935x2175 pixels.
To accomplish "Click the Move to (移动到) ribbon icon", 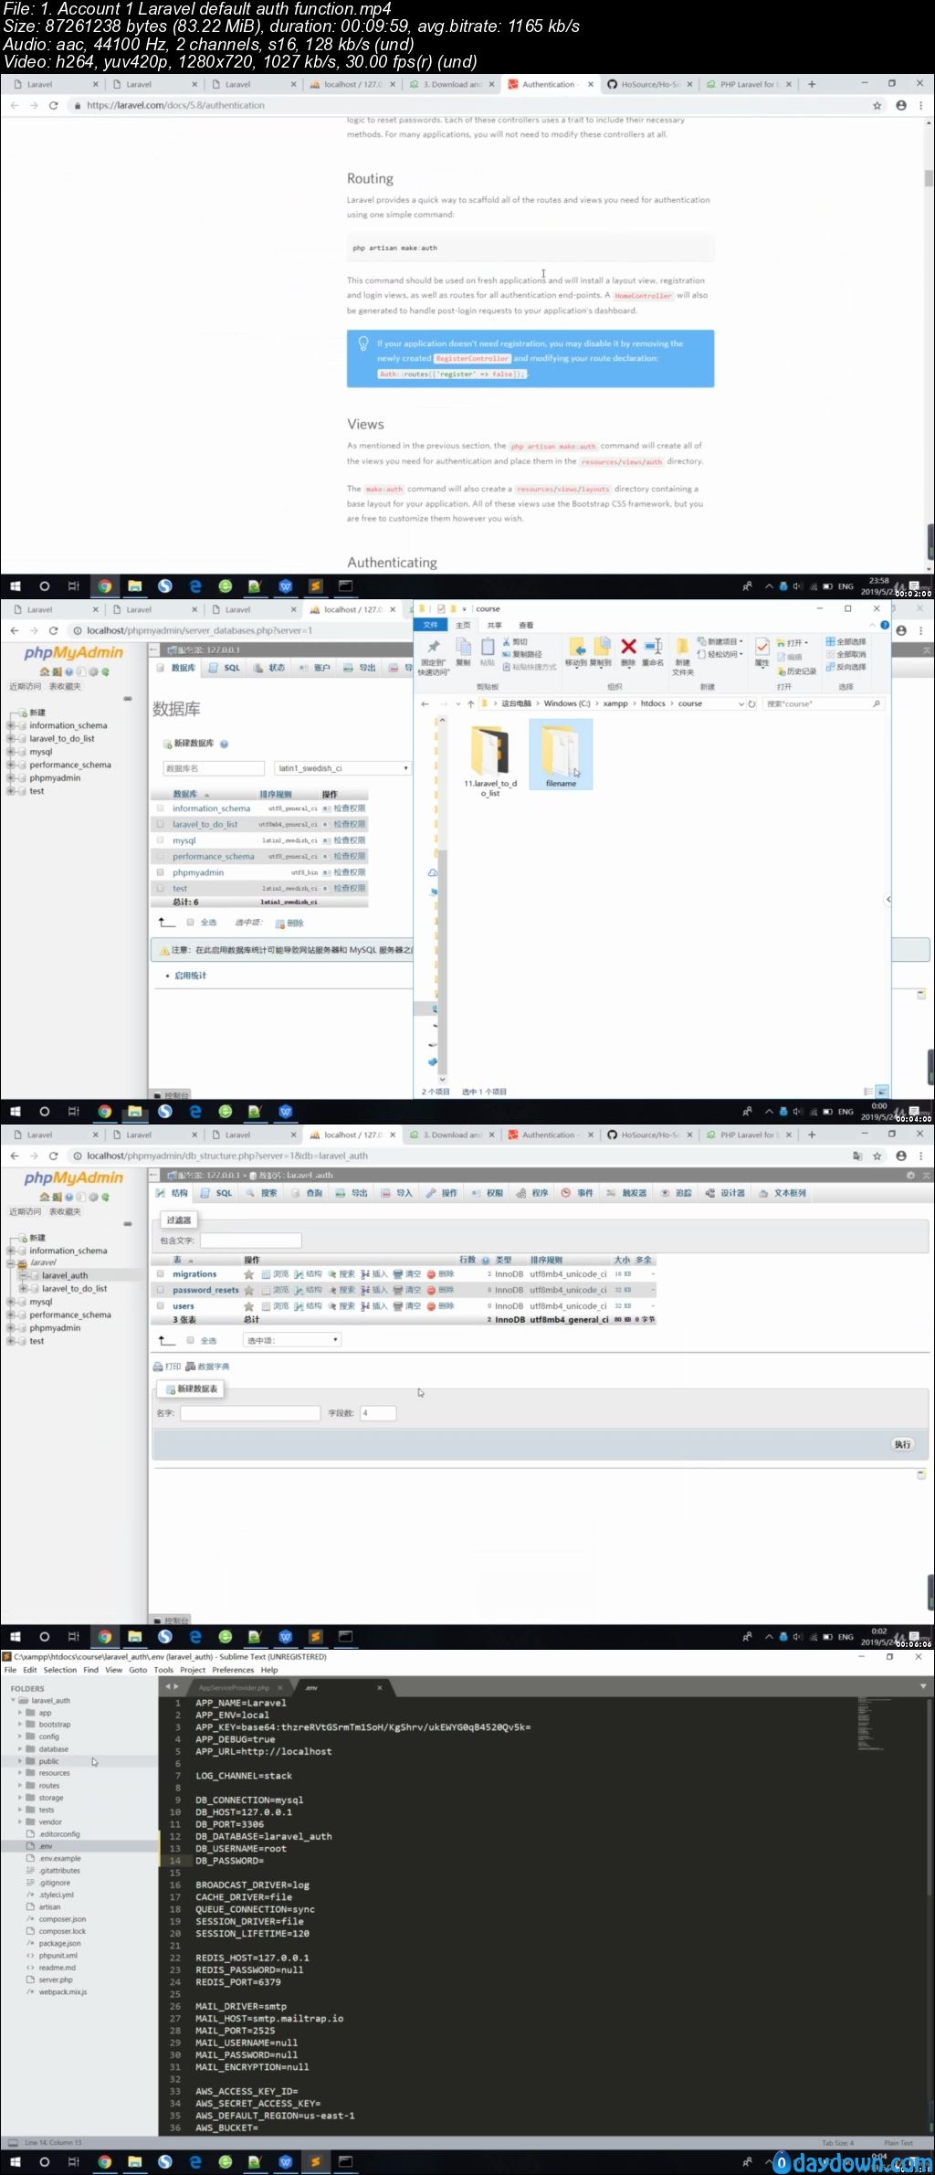I will point(576,647).
